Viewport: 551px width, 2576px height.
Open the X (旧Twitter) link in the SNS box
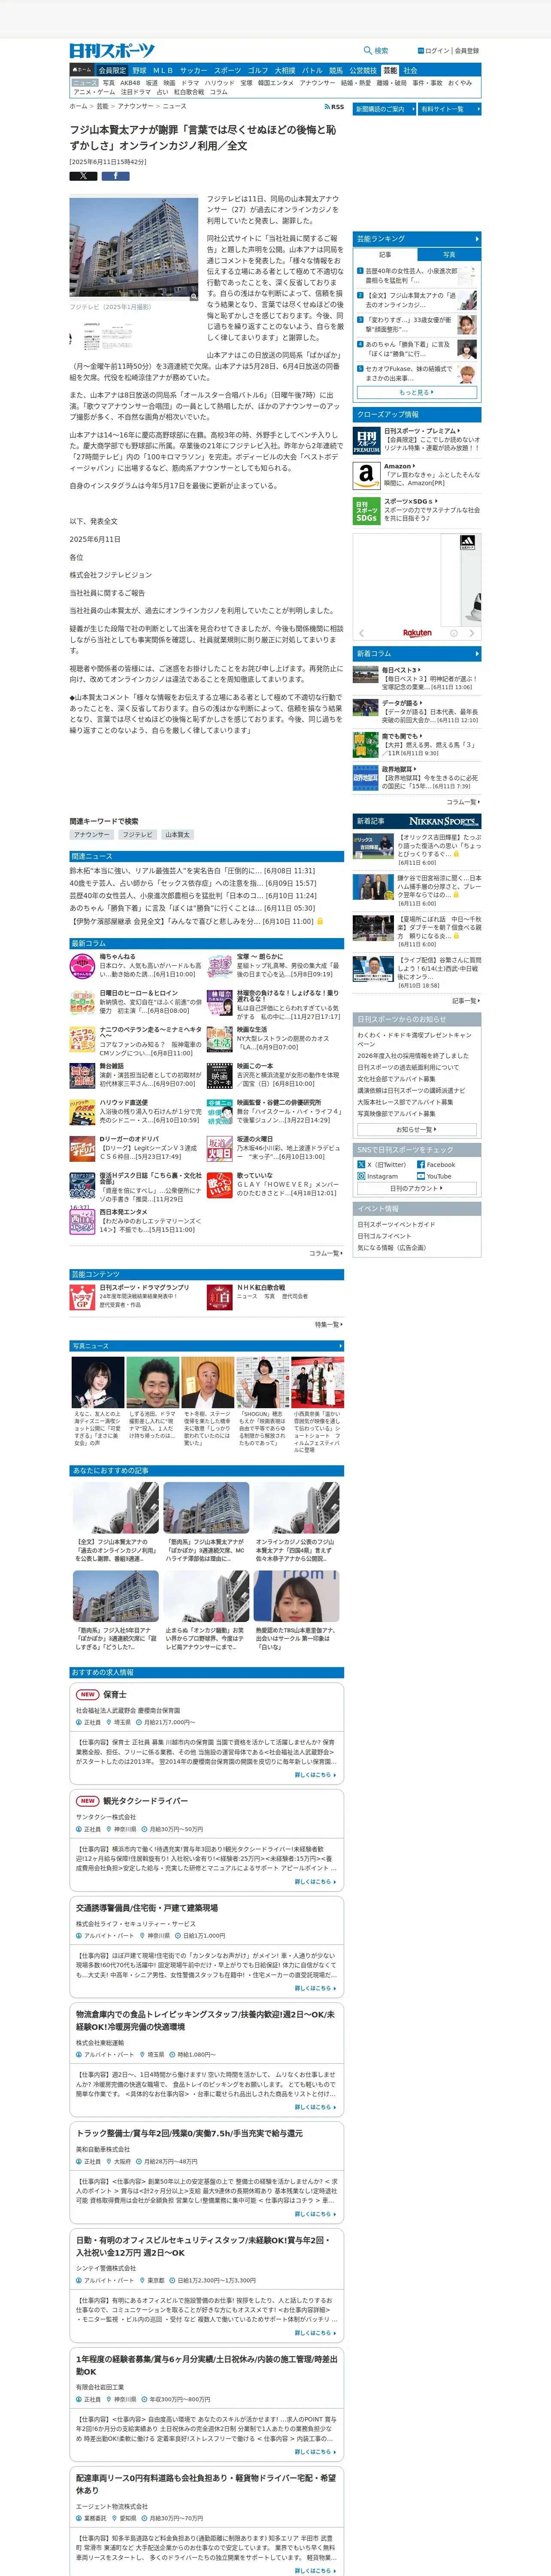[382, 1165]
